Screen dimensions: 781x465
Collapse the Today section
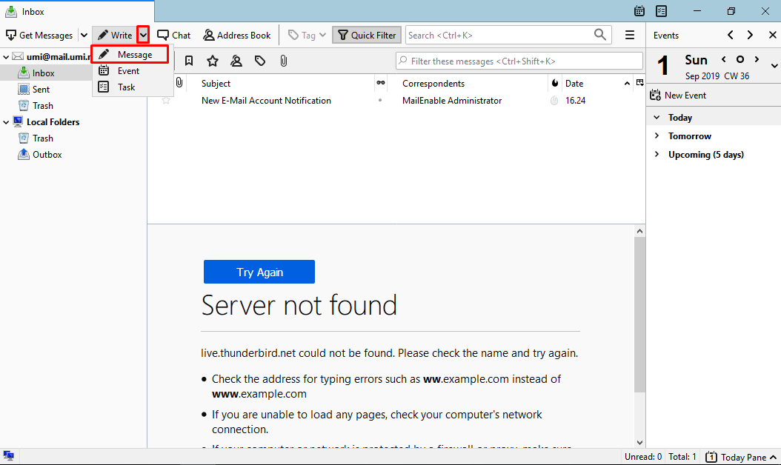point(657,118)
